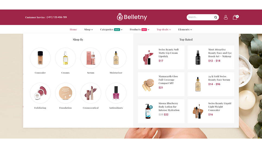Open the shopping cart bag icon
262x163 pixels.
(x=235, y=17)
